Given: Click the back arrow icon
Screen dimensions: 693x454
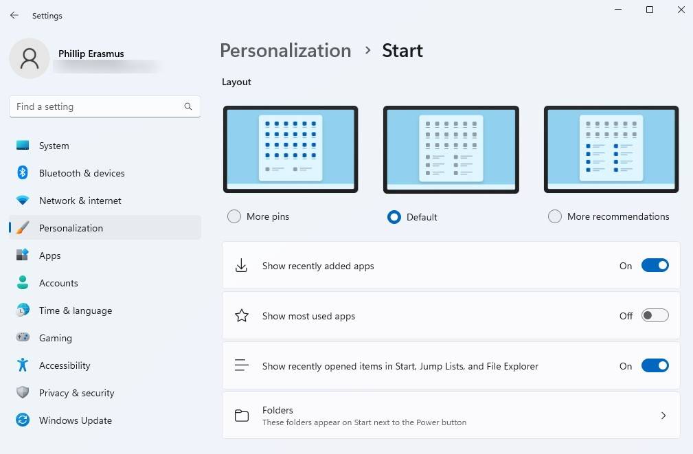Looking at the screenshot, I should (x=14, y=16).
